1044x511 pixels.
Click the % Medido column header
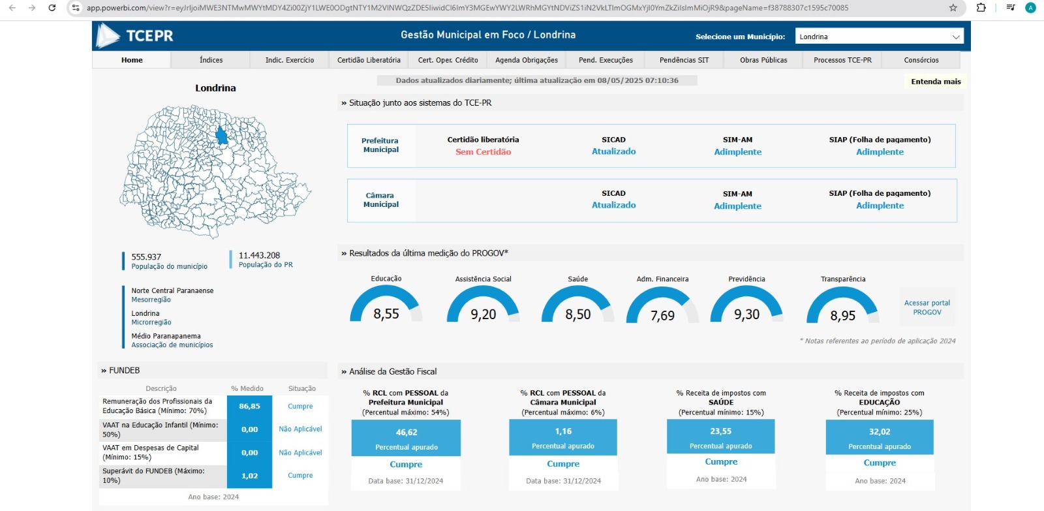click(247, 388)
